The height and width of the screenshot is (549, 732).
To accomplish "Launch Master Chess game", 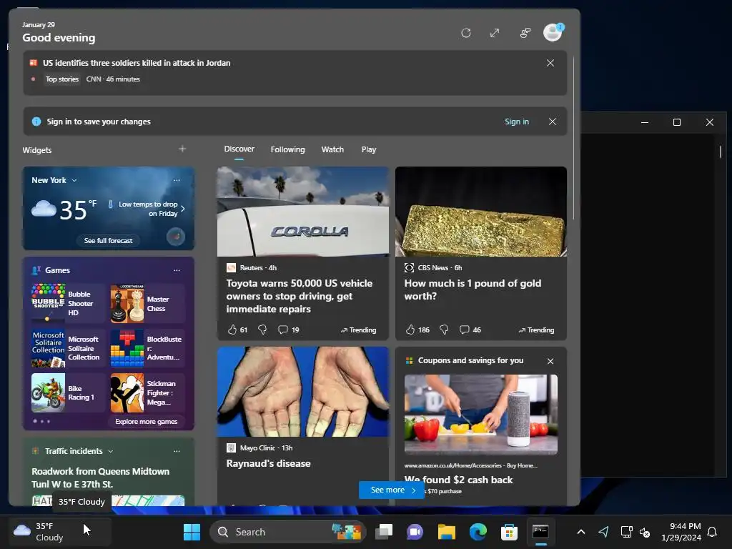I will (x=147, y=303).
